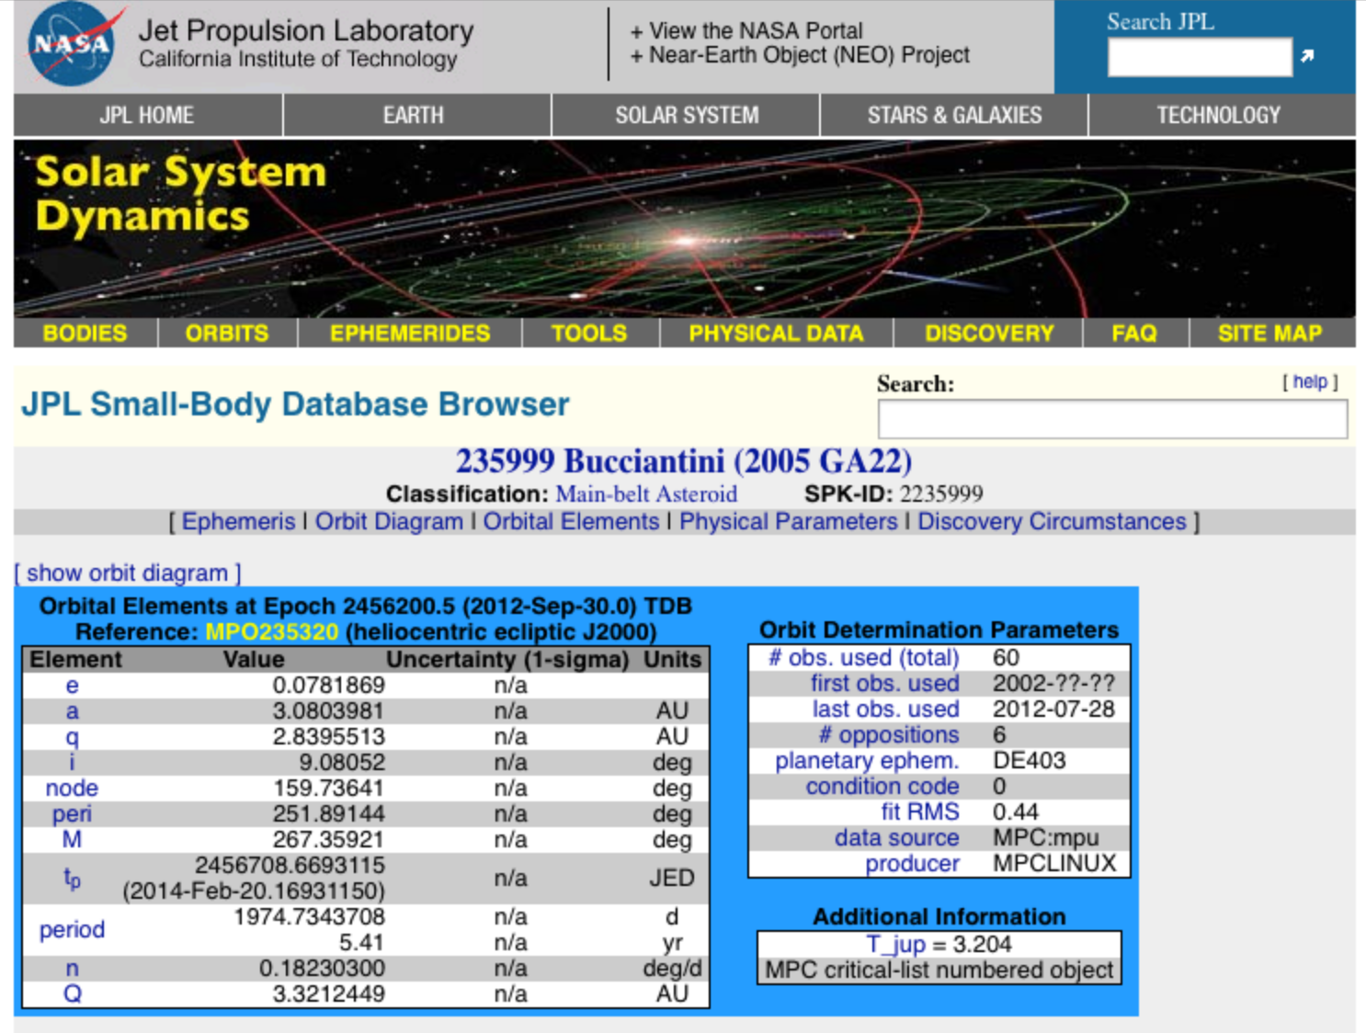Expand the show orbit diagram link
The height and width of the screenshot is (1033, 1366).
(127, 573)
